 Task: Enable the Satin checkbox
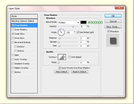(13, 55)
